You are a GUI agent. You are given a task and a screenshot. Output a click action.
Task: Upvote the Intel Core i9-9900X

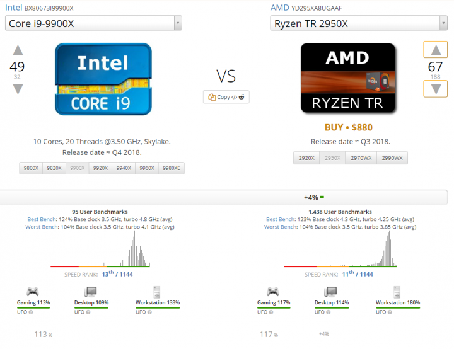(18, 50)
